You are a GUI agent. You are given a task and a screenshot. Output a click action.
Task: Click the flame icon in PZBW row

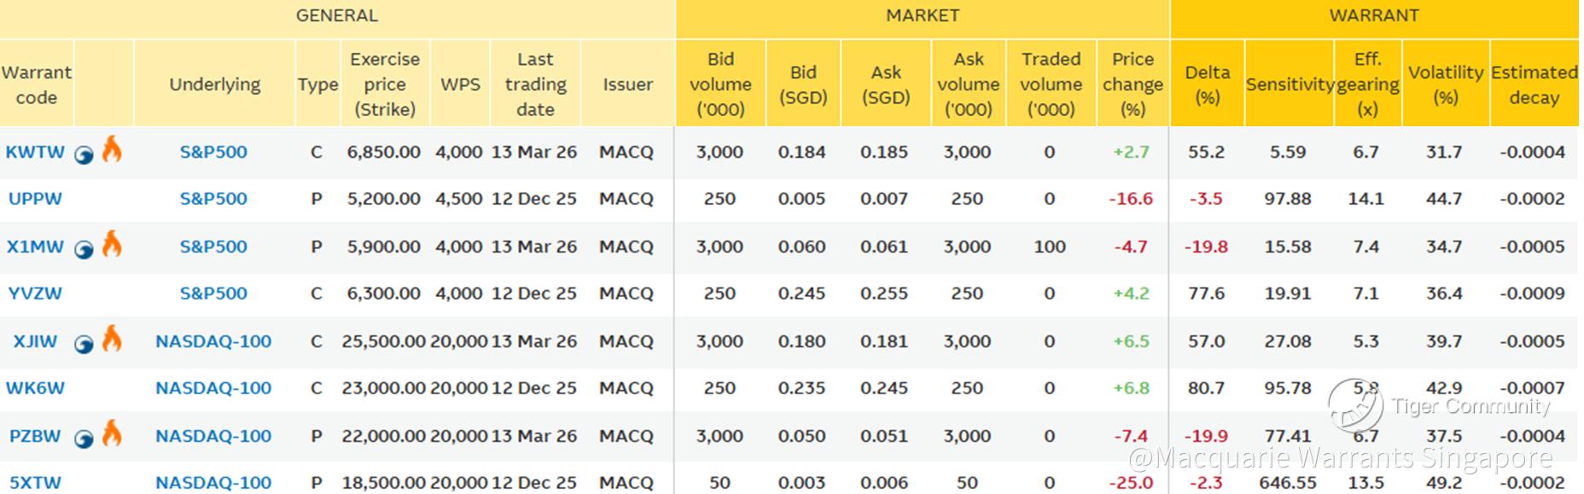coord(112,434)
